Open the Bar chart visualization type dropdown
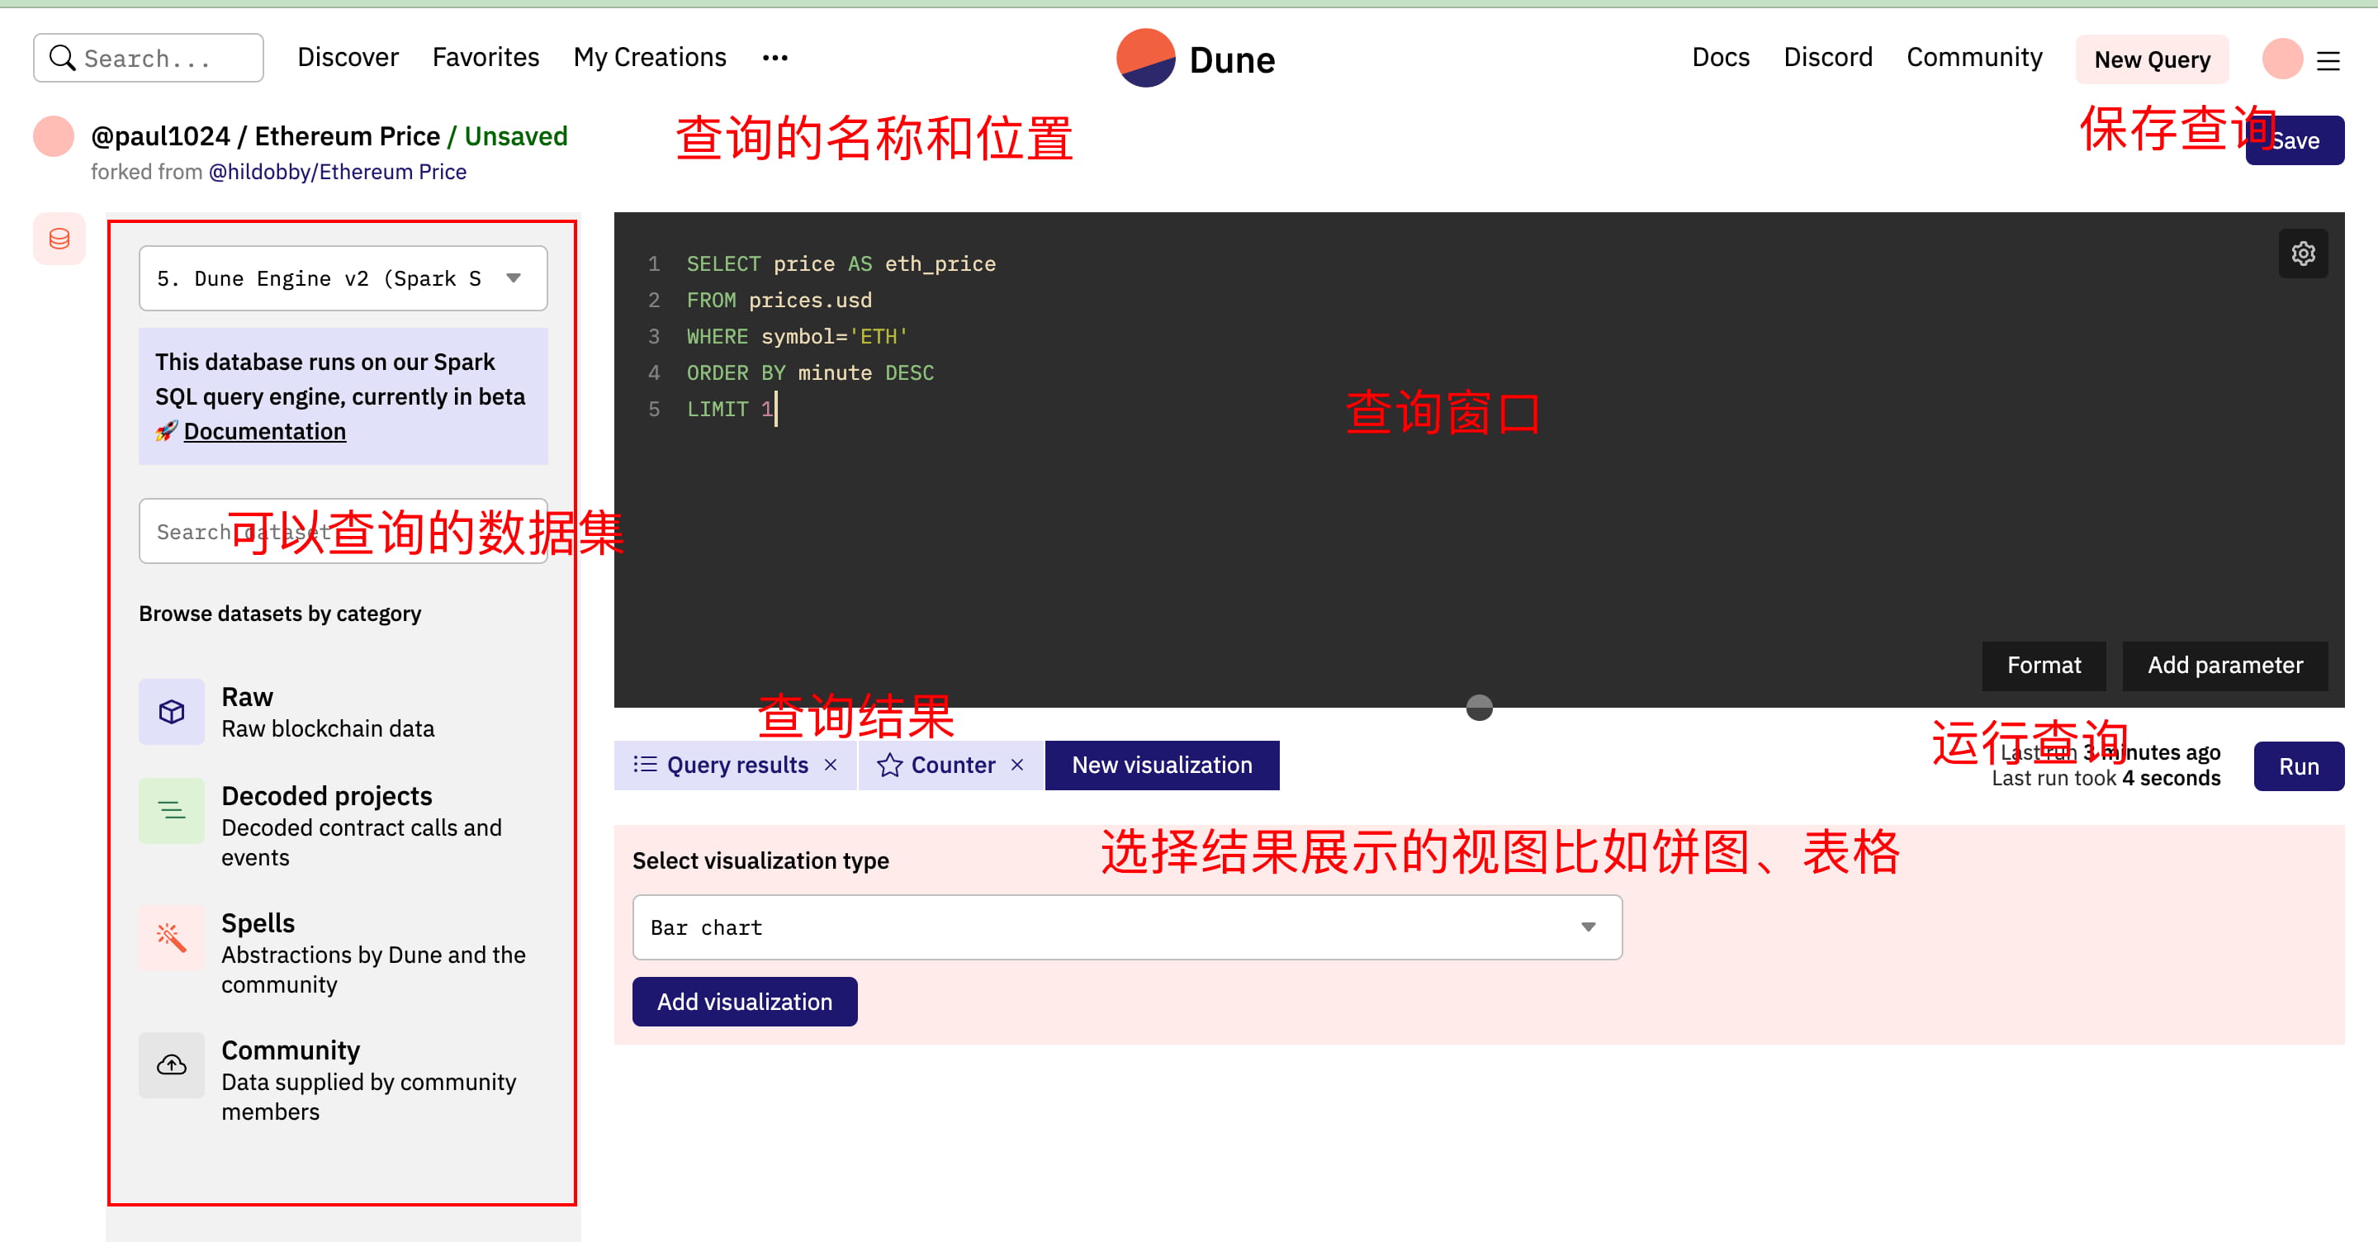Screen dimensions: 2378x1242 click(1126, 927)
